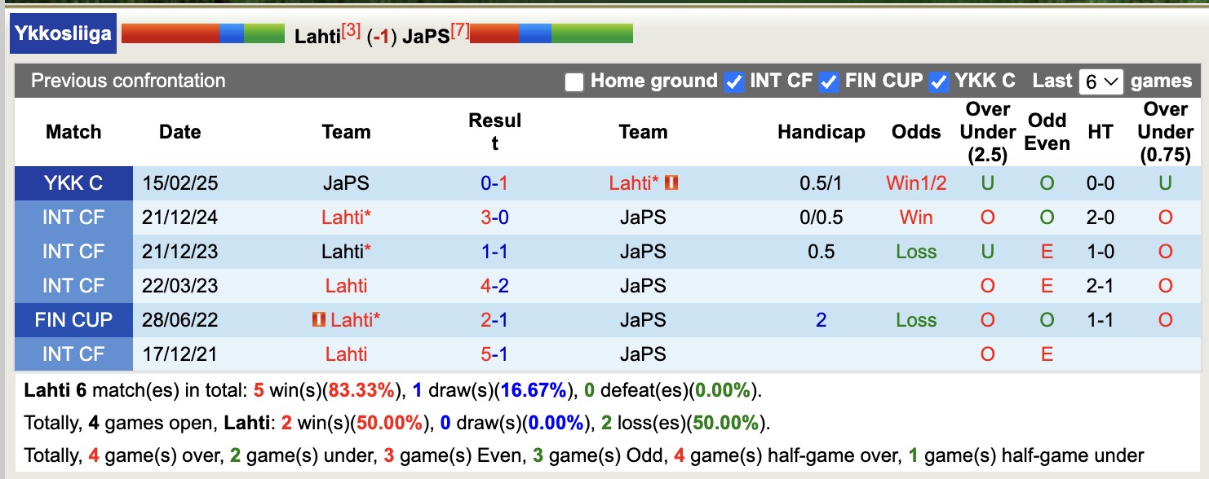Image resolution: width=1209 pixels, height=479 pixels.
Task: Uncheck the INT CF filter
Action: coord(734,82)
